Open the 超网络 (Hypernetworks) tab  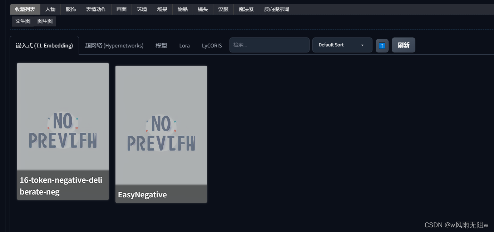tap(114, 46)
